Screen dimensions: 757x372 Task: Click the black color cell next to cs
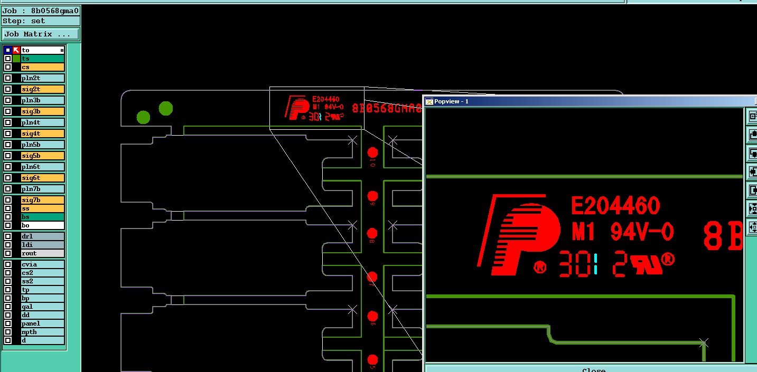[16, 67]
